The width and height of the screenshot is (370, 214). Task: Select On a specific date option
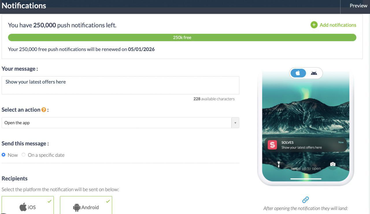tap(24, 155)
